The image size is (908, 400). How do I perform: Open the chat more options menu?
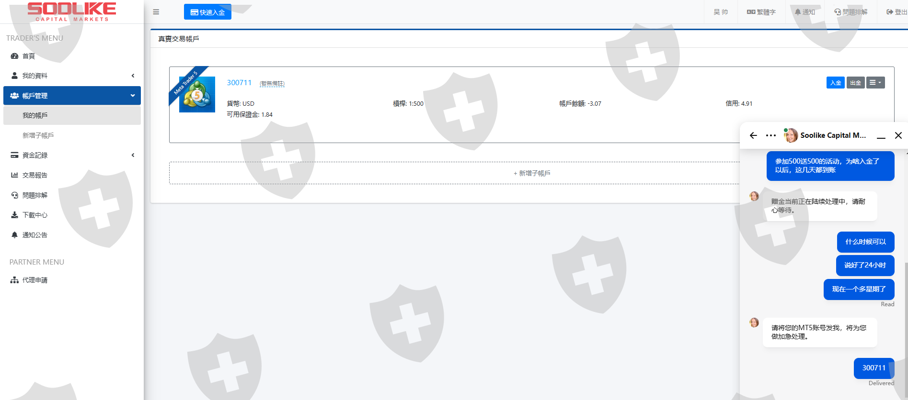tap(771, 135)
